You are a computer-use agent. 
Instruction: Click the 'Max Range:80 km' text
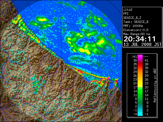coord(137,34)
